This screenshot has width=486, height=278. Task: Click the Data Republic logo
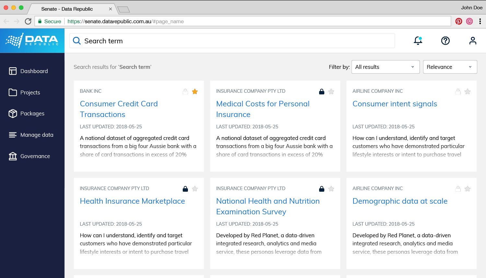(32, 41)
